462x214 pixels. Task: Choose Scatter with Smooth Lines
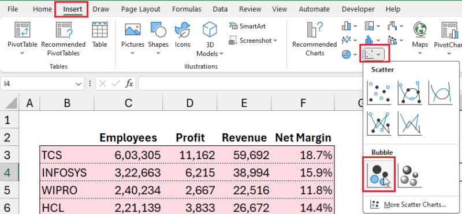pyautogui.click(x=441, y=93)
